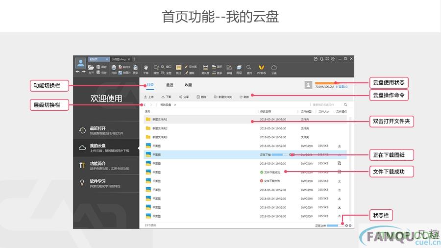The width and height of the screenshot is (441, 248).
Task: Open settings via the title bar gear
Action: 333,59
